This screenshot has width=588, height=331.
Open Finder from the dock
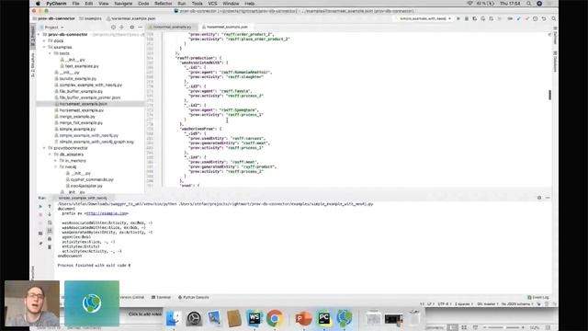173,318
